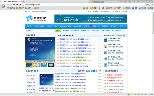Click the hot search link 电脑公司系统
Viewport: 154px width, 96px height.
(106, 31)
